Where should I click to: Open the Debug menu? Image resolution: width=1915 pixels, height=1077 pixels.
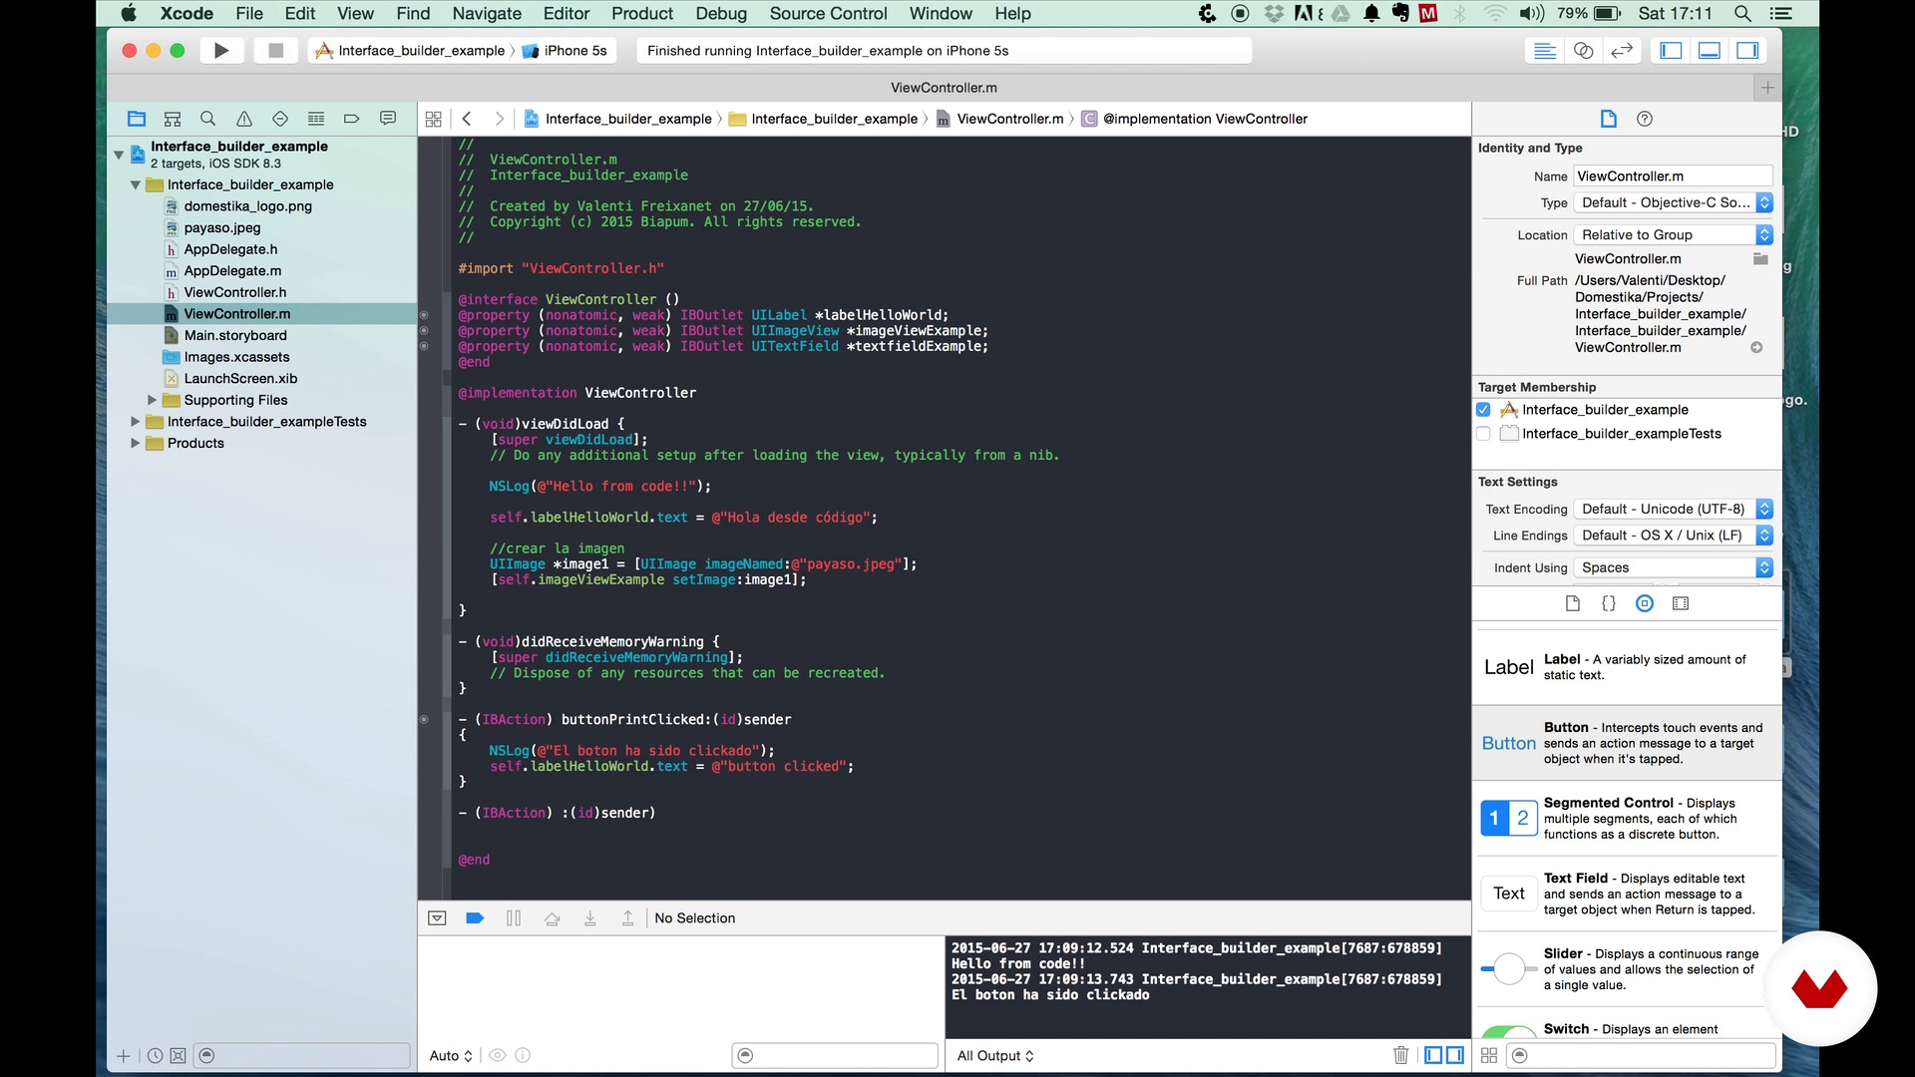[721, 14]
